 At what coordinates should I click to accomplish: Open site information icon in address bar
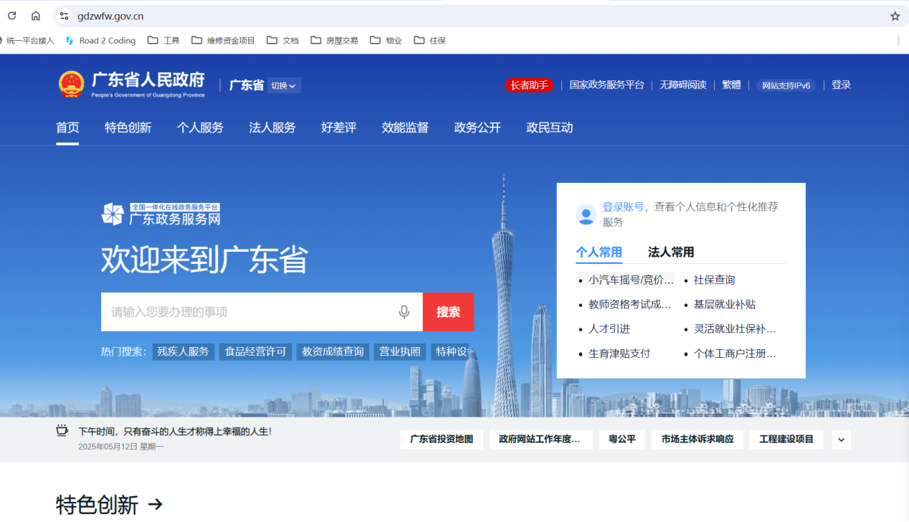64,16
